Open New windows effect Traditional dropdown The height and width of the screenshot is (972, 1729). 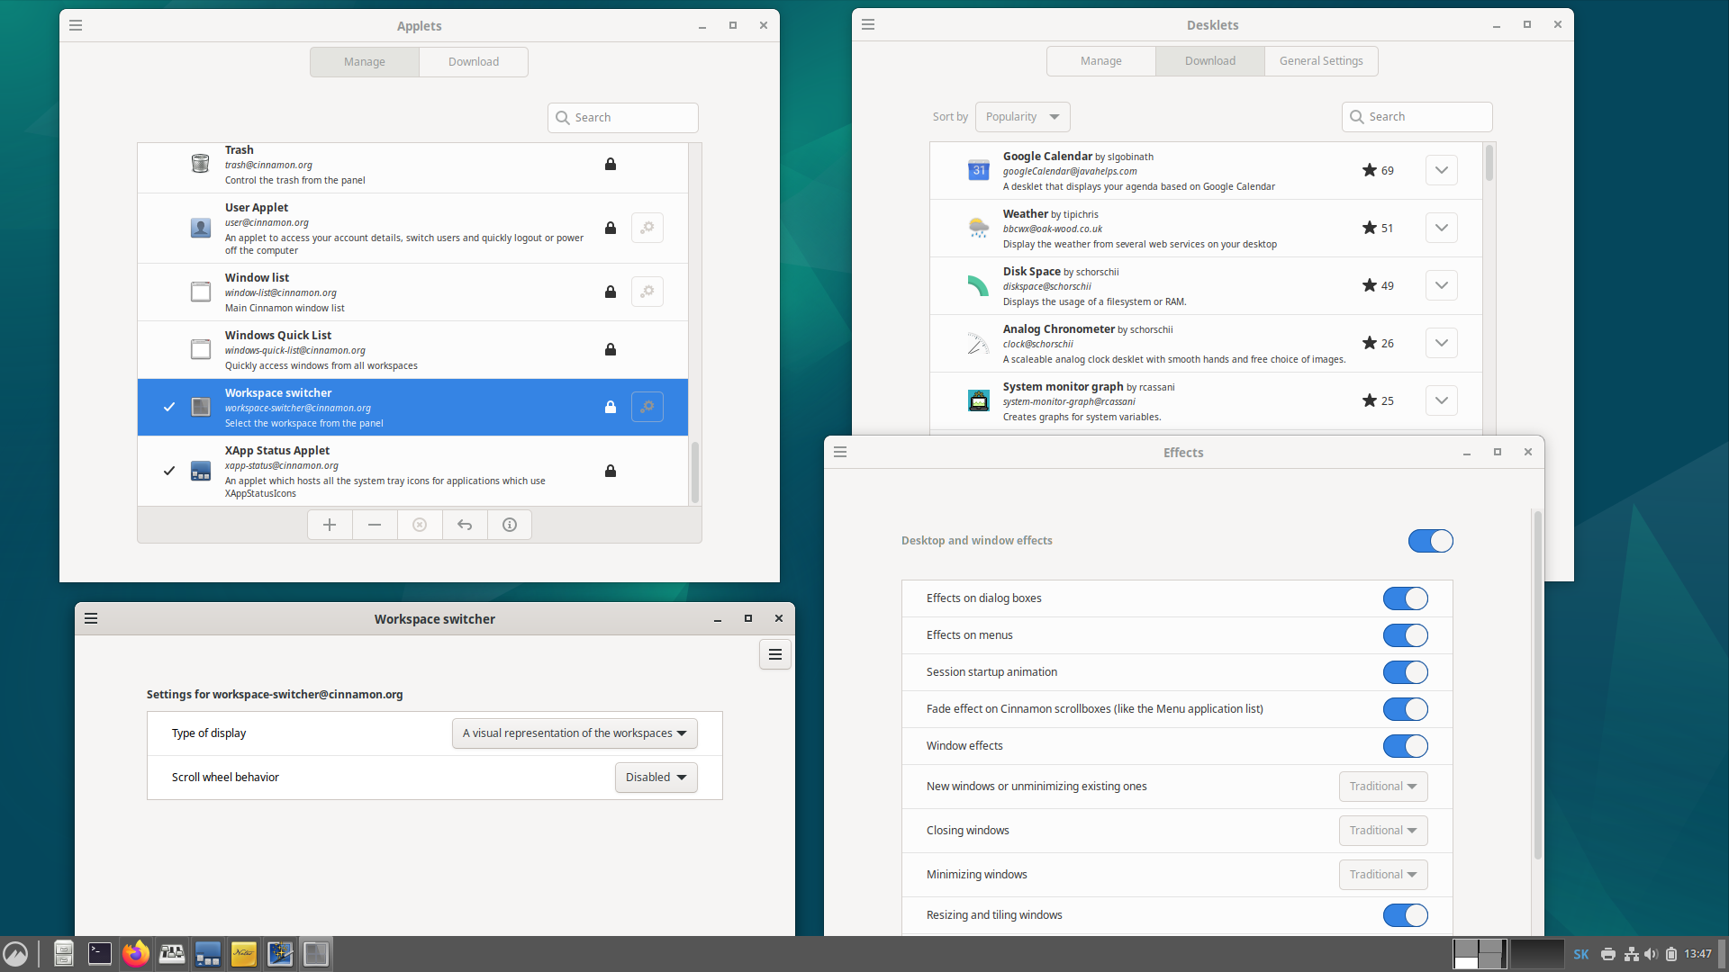click(x=1383, y=787)
